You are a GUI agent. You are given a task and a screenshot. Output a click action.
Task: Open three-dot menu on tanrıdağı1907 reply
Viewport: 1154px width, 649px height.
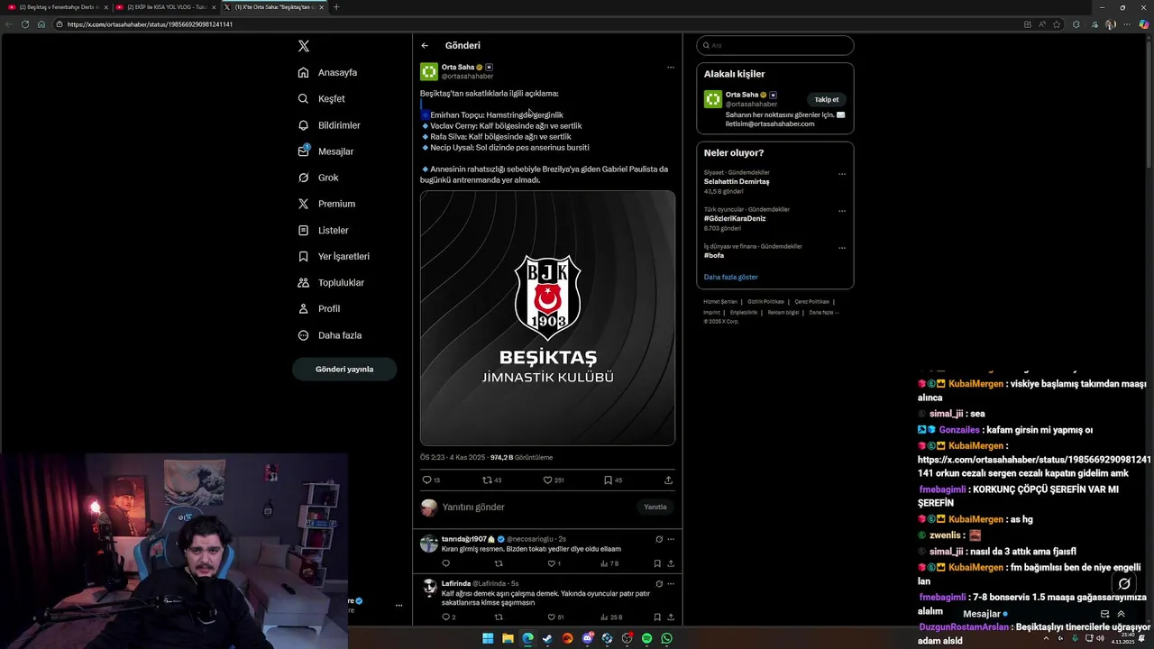670,539
